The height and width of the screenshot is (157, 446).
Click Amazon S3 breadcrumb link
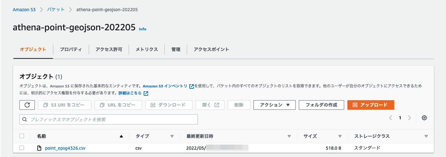pos(24,10)
